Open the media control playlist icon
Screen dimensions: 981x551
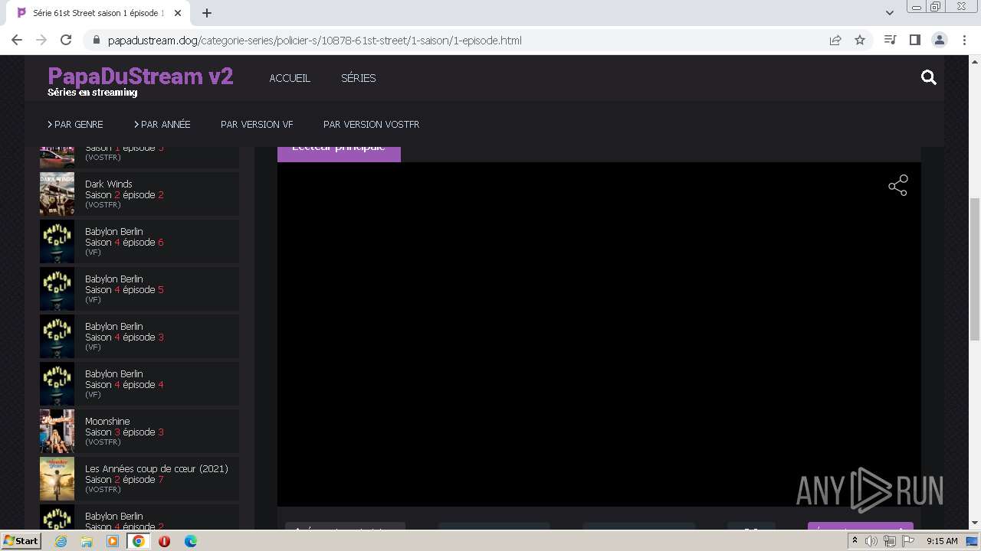tap(890, 40)
